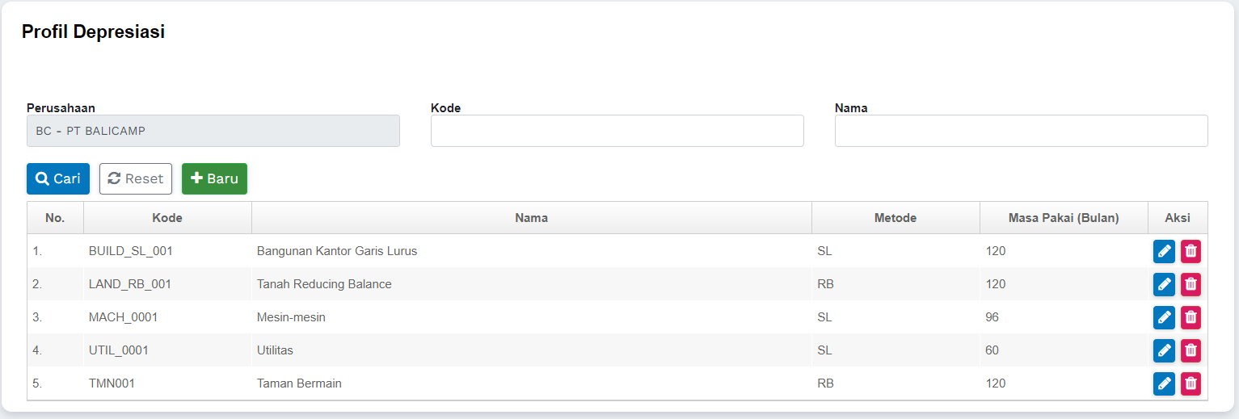Delete the BUILD_SL_001 depreciation profile

[x=1191, y=251]
